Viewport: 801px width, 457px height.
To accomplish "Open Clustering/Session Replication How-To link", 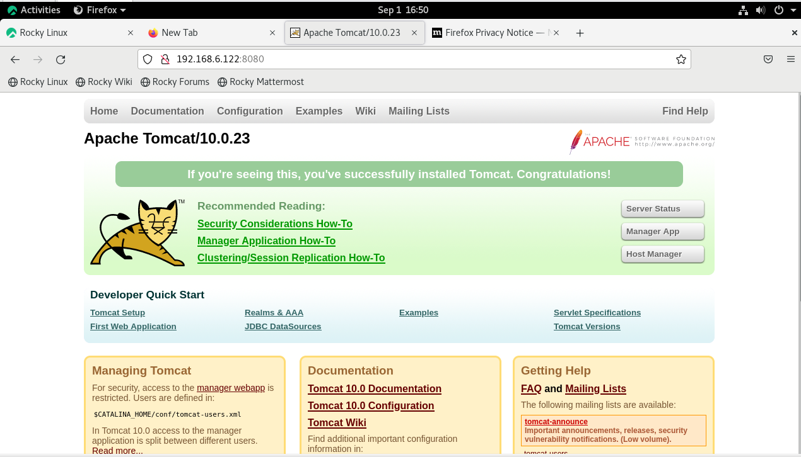I will click(x=291, y=258).
